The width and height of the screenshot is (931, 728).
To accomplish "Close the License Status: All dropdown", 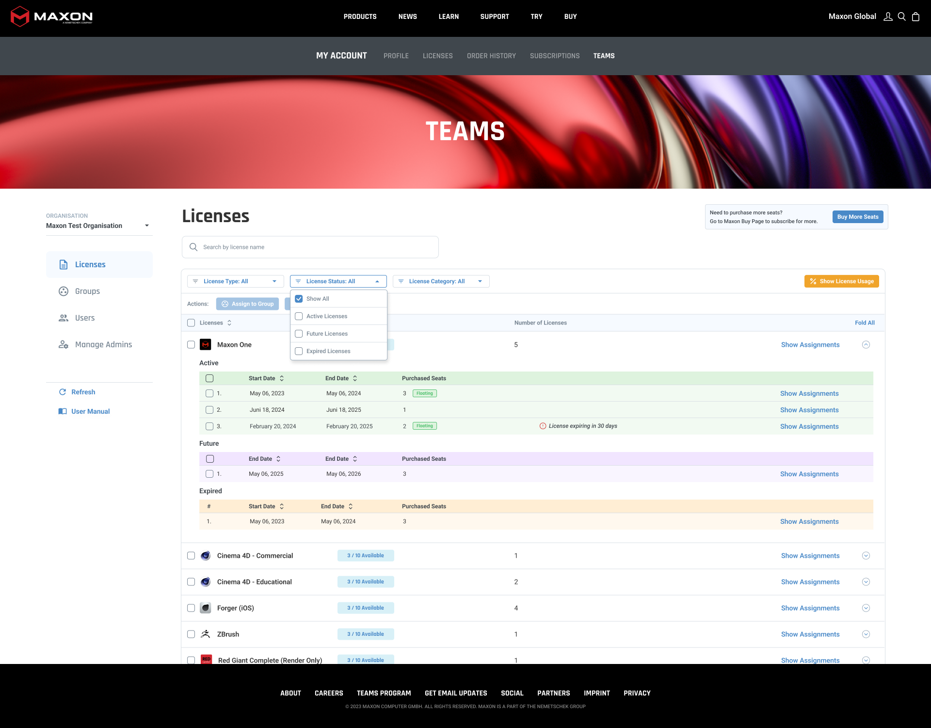I will pos(338,281).
